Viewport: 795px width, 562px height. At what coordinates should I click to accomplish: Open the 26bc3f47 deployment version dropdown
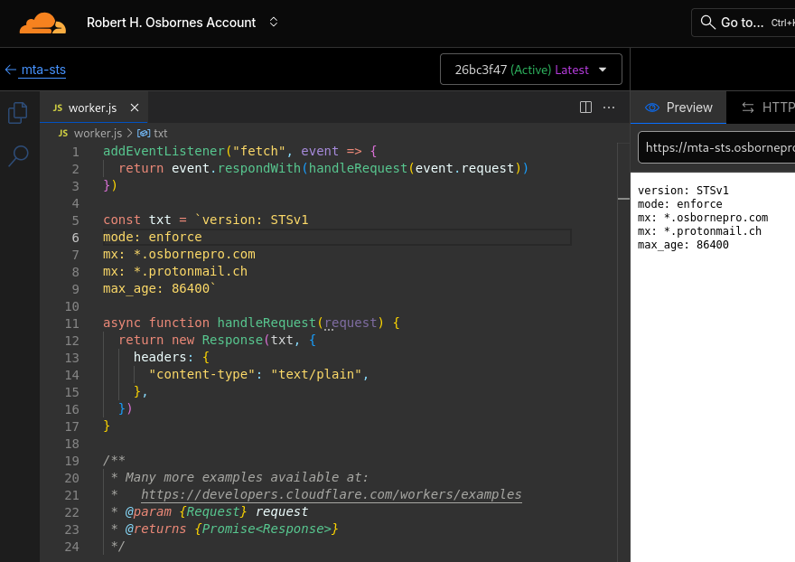(530, 69)
